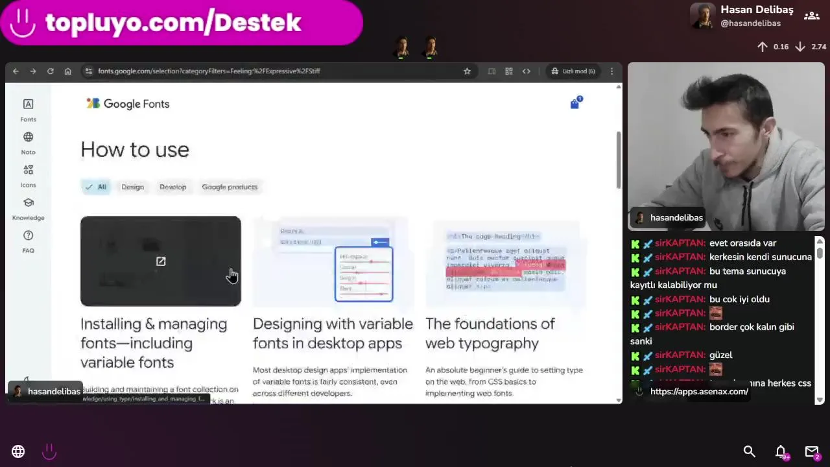The width and height of the screenshot is (830, 467).
Task: Click the chat panel scrollbar
Action: [820, 253]
